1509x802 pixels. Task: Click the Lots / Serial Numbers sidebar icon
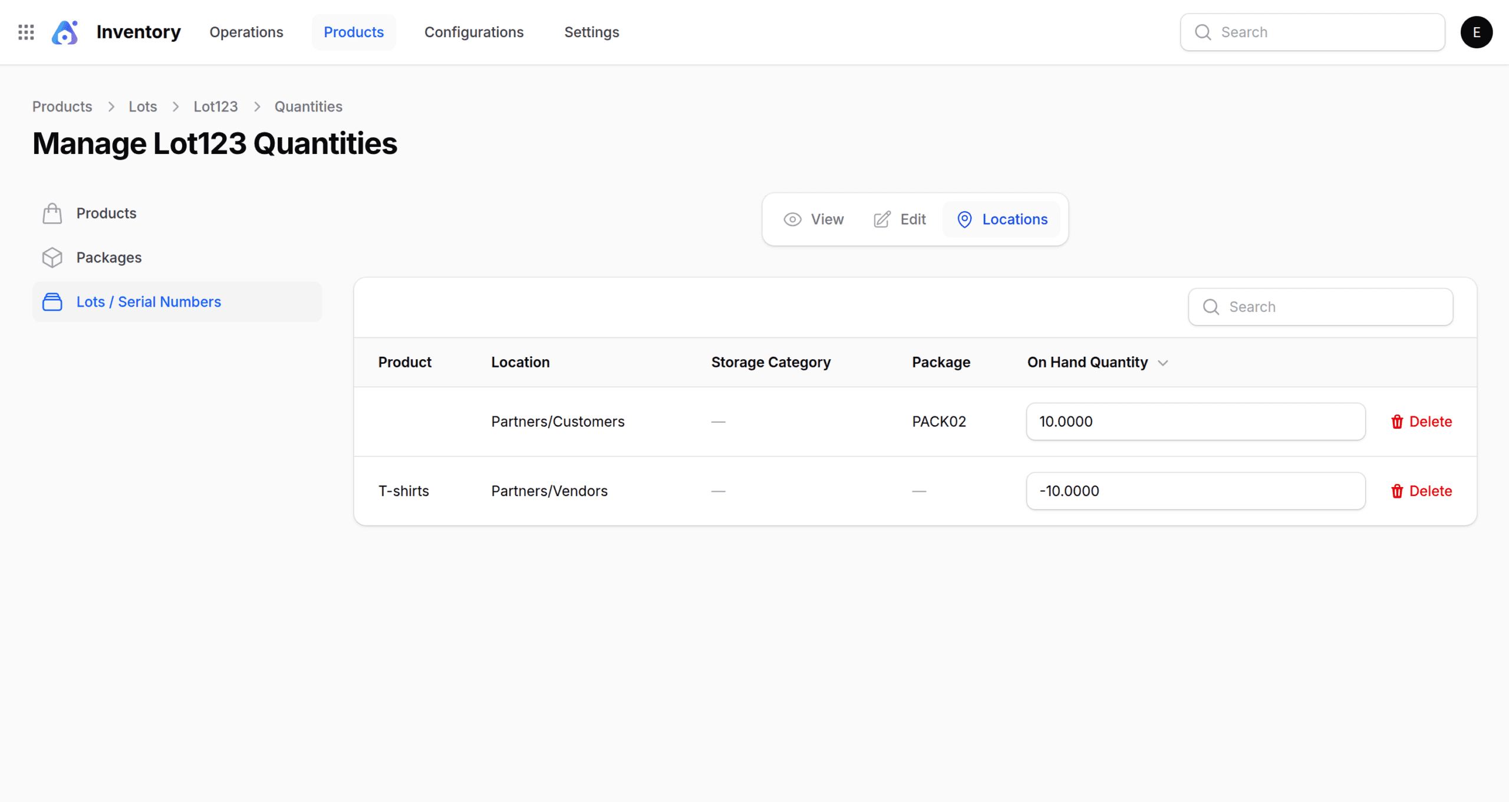[52, 302]
